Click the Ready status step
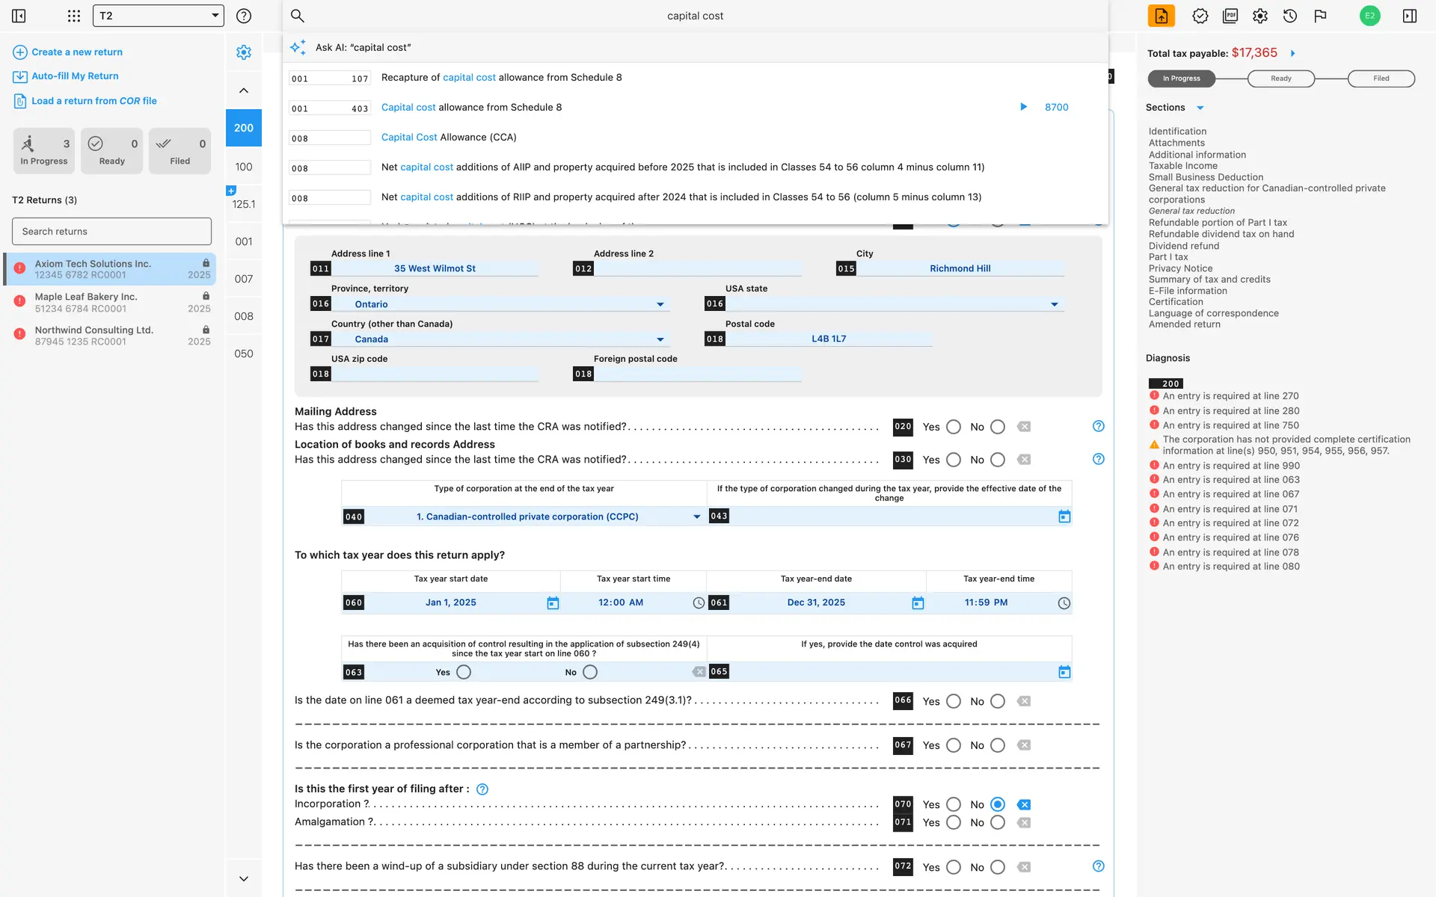 1280,78
